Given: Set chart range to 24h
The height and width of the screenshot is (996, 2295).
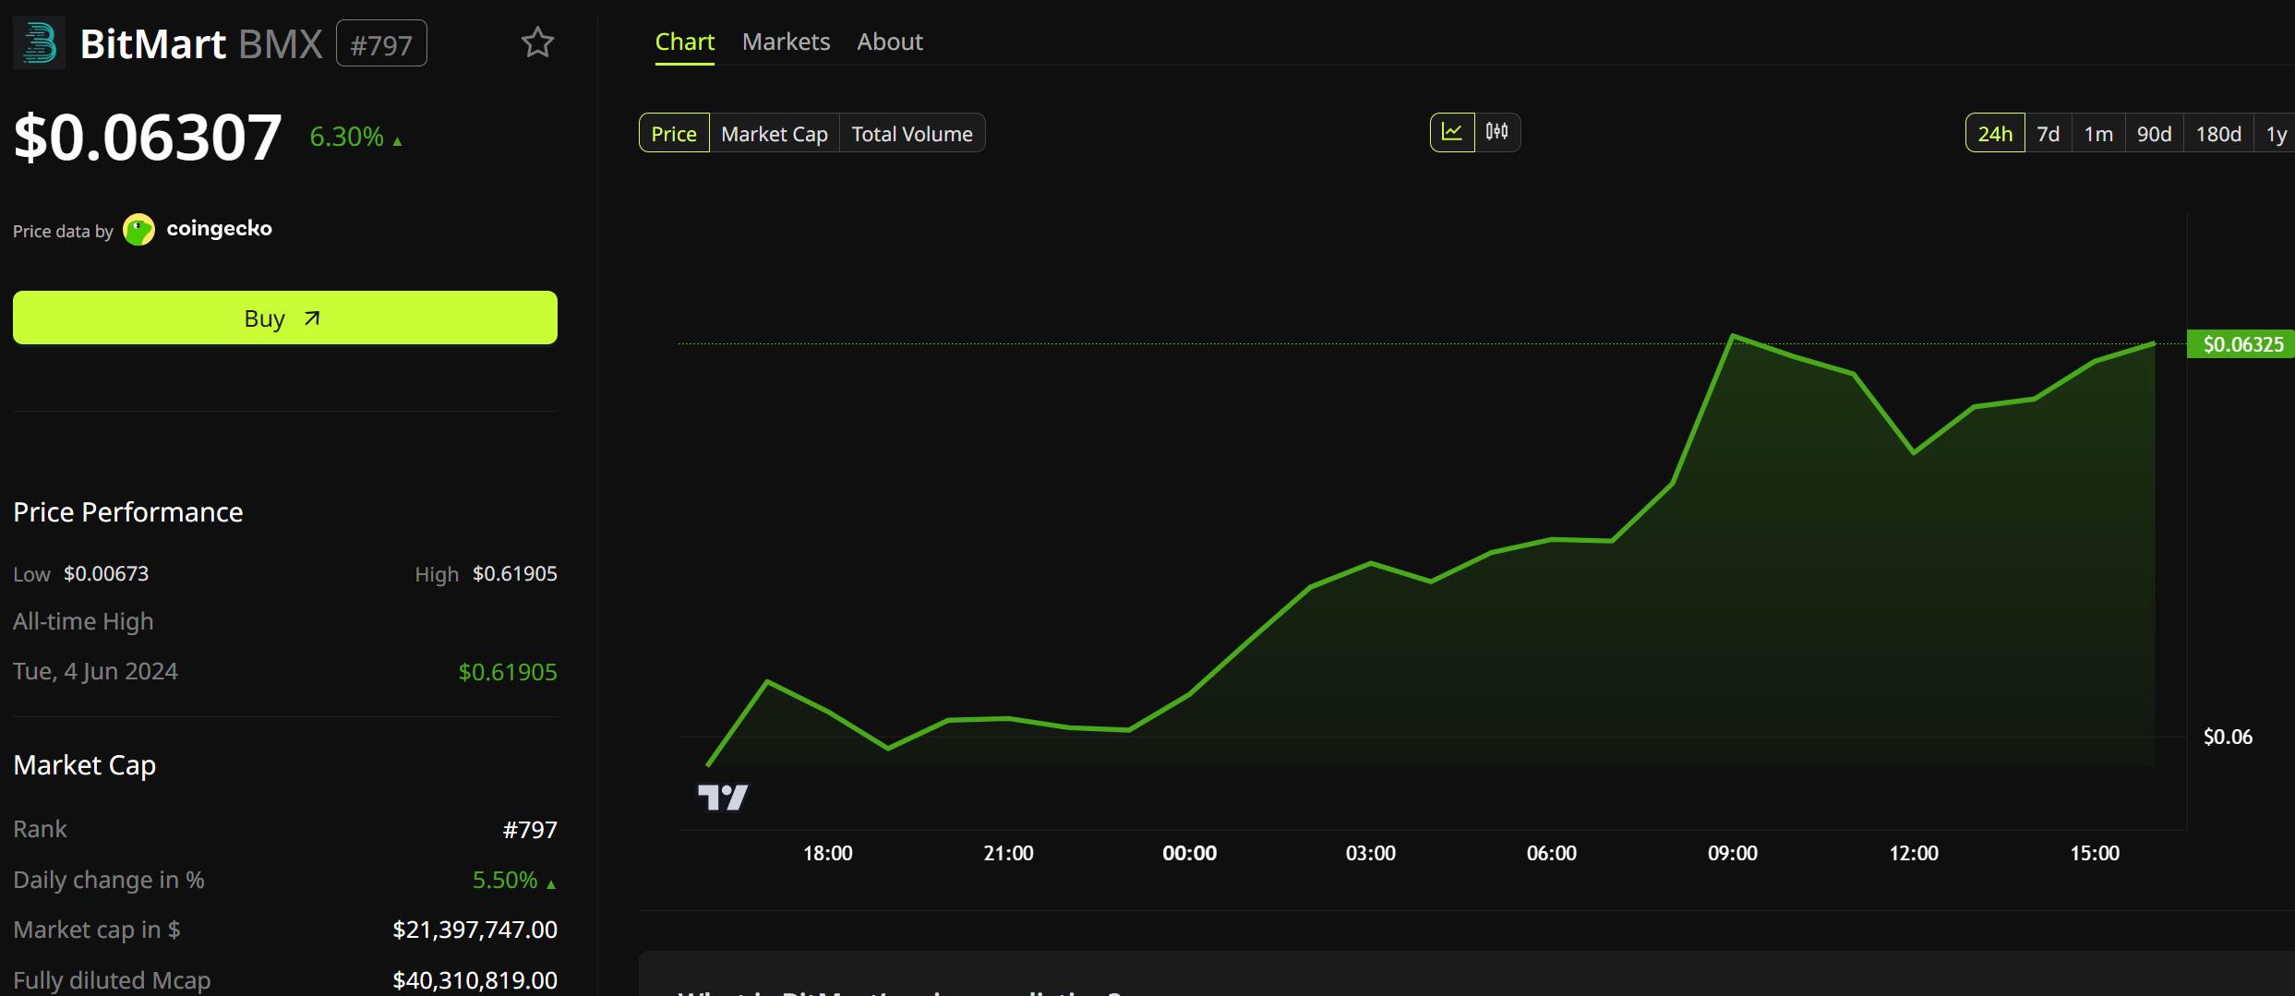Looking at the screenshot, I should click(1995, 133).
